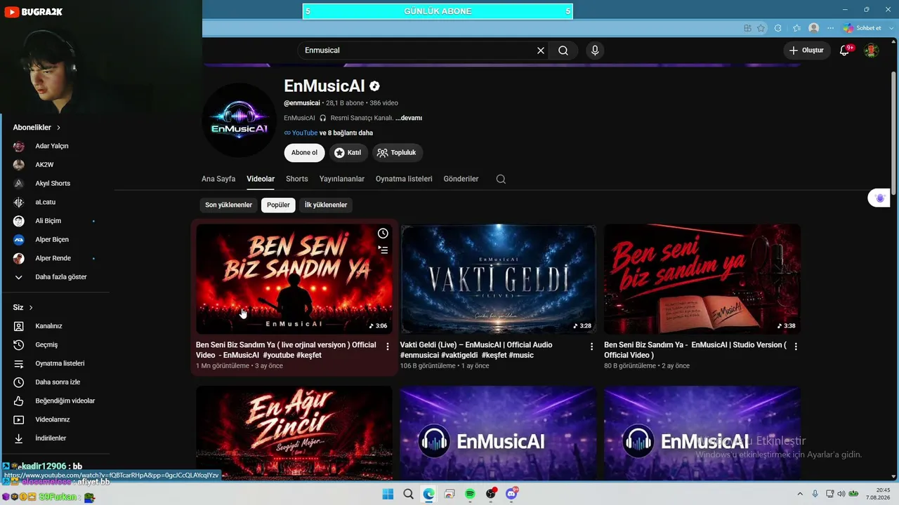Screen dimensions: 899x505
Task: Join the channel with Katıl button
Action: pyautogui.click(x=348, y=153)
